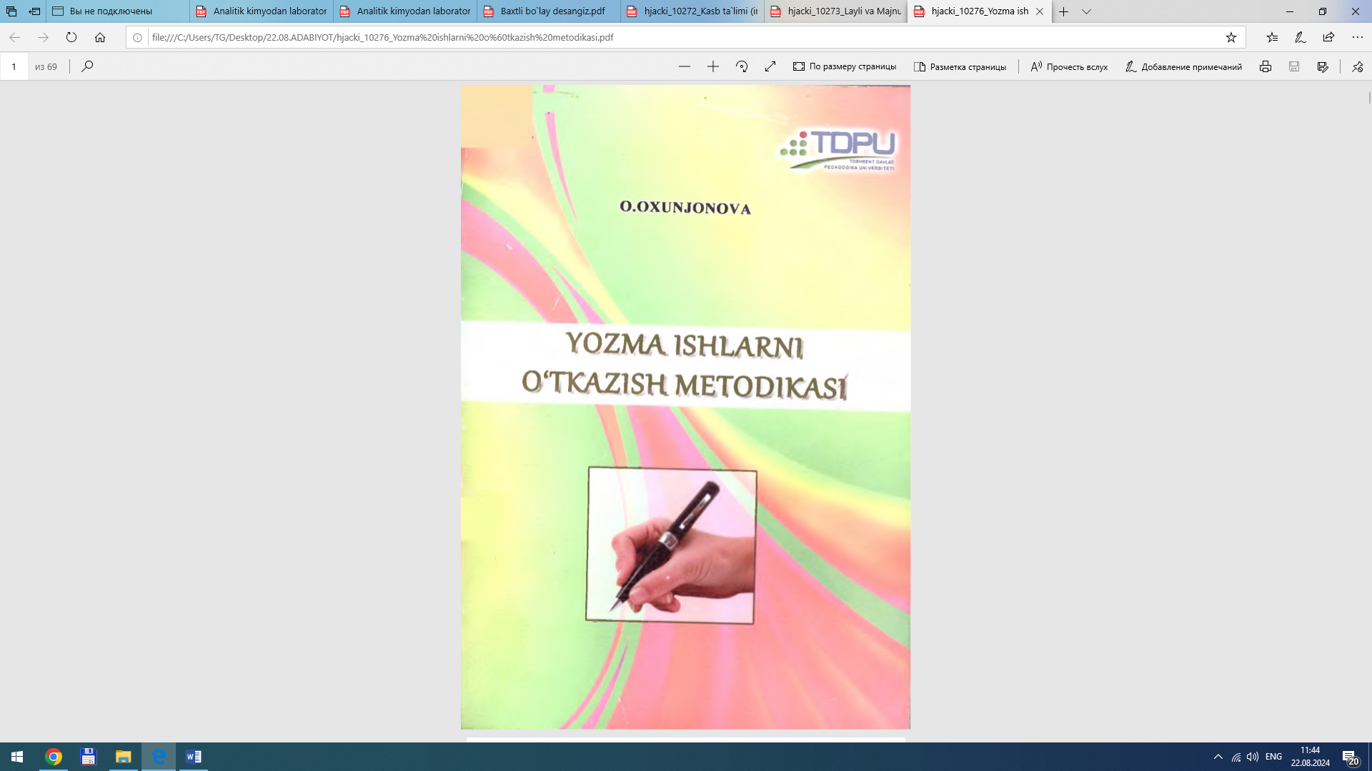
Task: Click the zoom out minus icon
Action: coord(685,66)
